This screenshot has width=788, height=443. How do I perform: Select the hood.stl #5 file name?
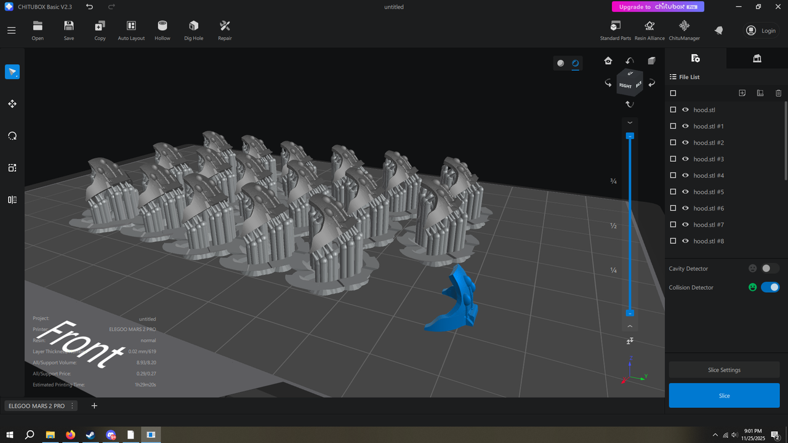tap(709, 192)
